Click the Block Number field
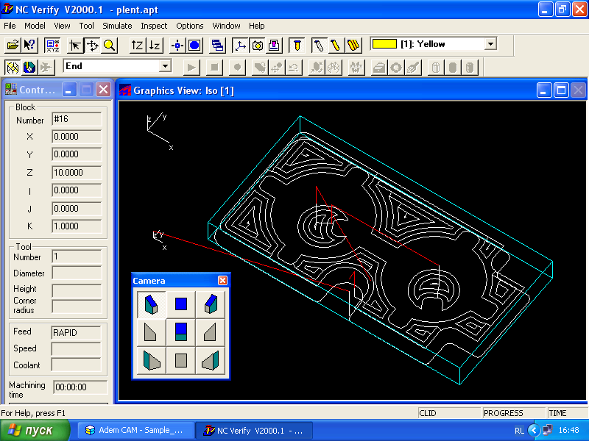Screen dimensions: 589x441 tap(77, 119)
